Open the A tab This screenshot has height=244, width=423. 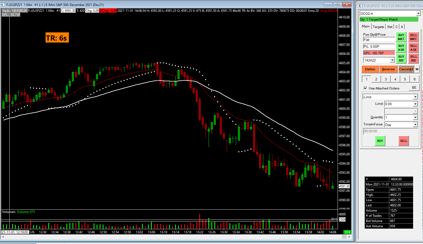point(402,27)
